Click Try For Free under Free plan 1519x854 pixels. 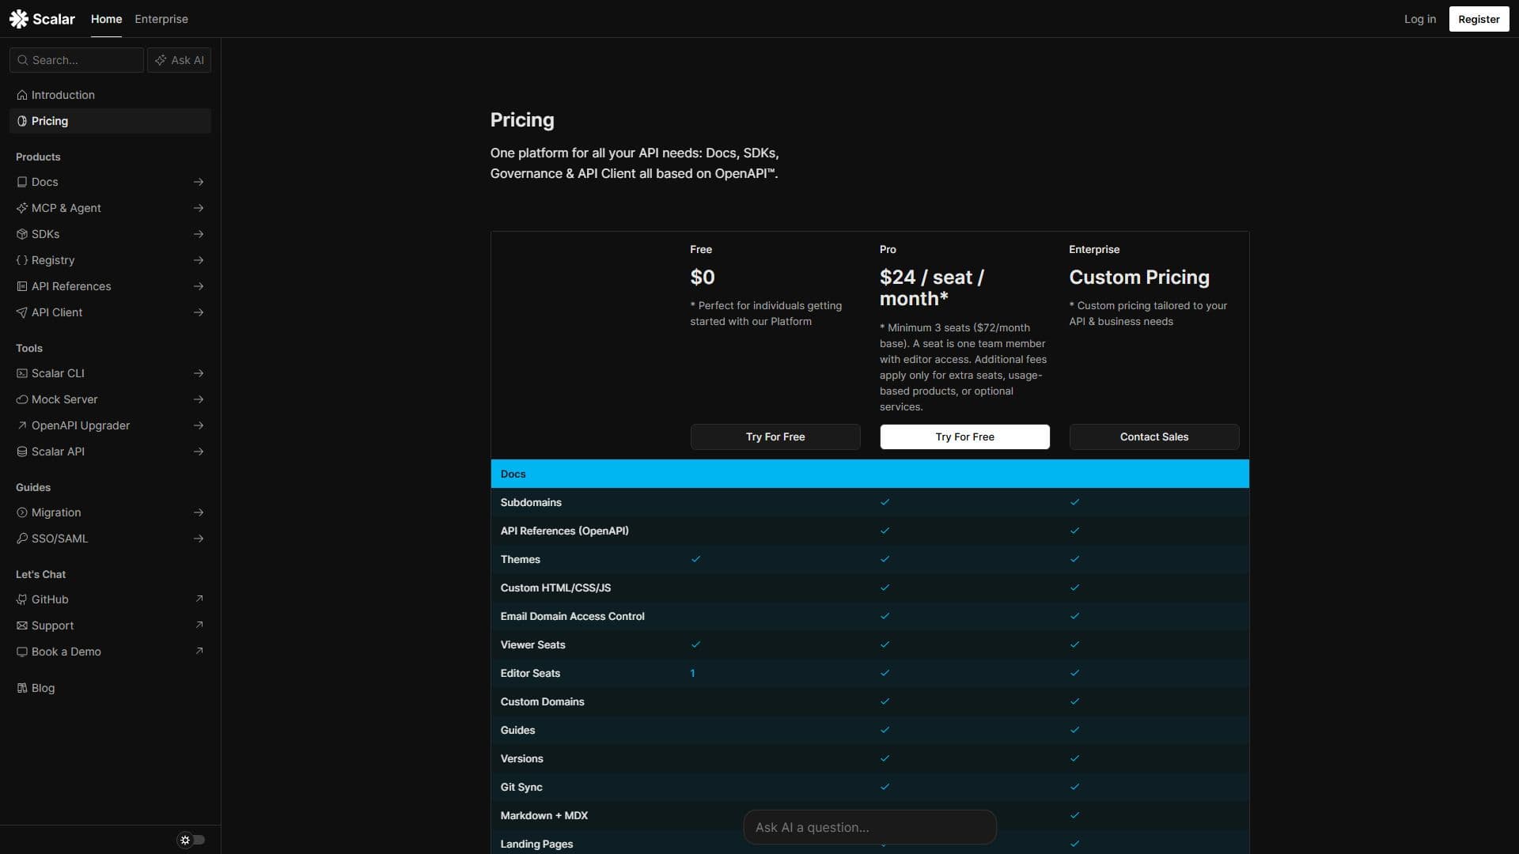pyautogui.click(x=775, y=436)
